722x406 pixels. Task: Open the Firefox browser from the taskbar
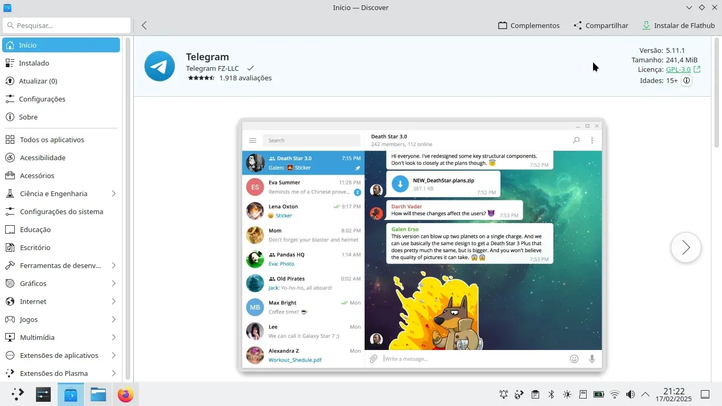click(126, 394)
